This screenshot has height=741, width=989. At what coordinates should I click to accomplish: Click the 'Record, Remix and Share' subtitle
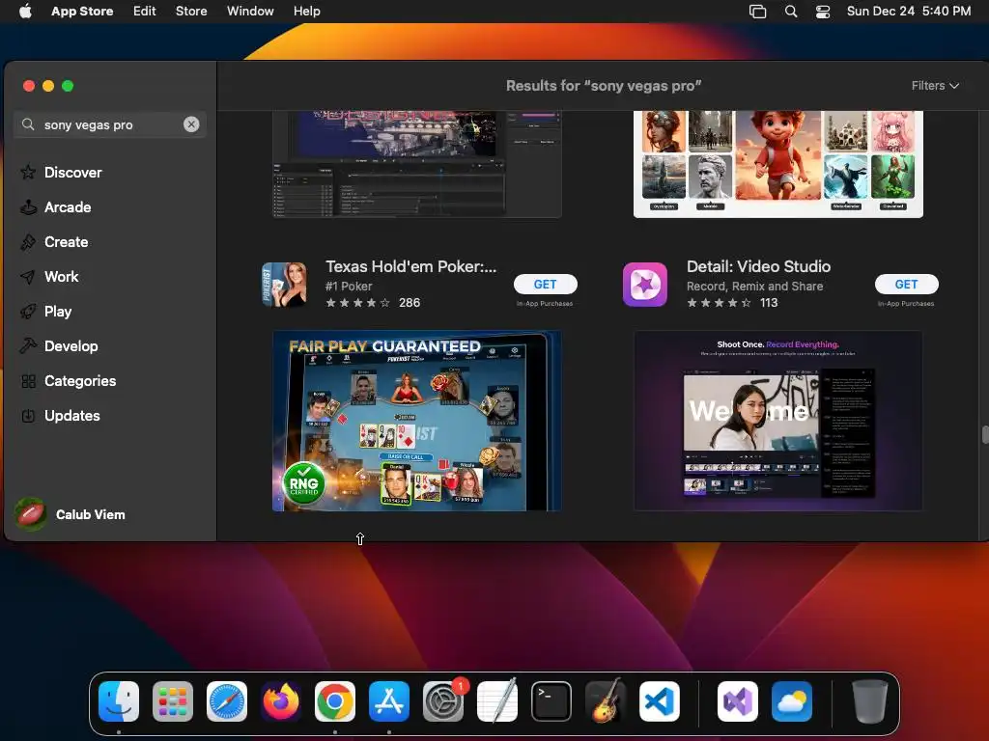point(755,286)
